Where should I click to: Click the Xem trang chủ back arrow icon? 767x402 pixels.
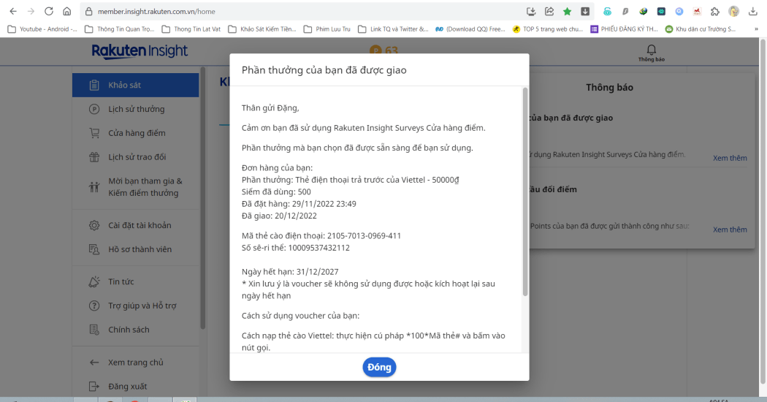click(94, 363)
